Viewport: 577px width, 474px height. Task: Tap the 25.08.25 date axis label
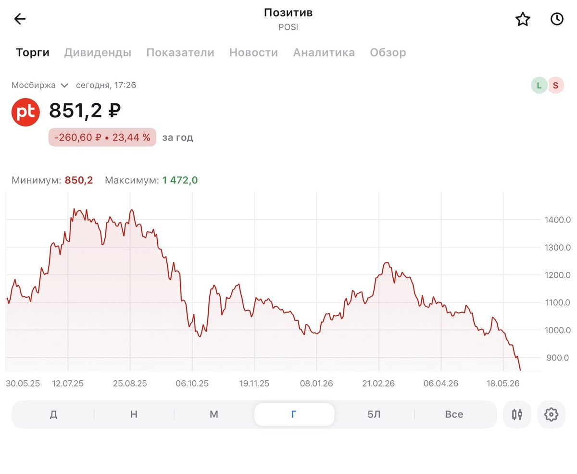[130, 384]
